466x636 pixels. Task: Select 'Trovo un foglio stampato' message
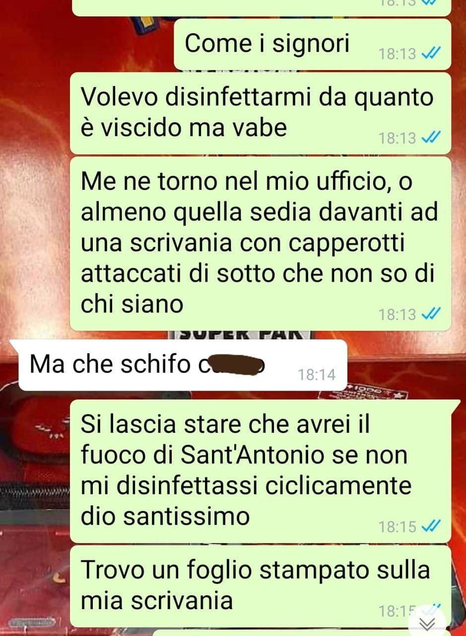(x=261, y=586)
